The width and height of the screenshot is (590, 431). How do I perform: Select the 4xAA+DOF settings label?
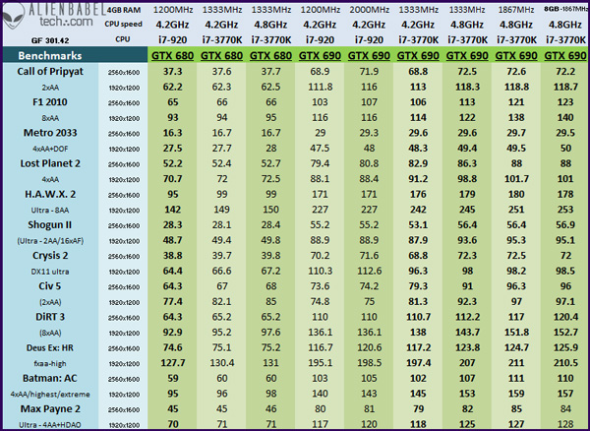(50, 149)
